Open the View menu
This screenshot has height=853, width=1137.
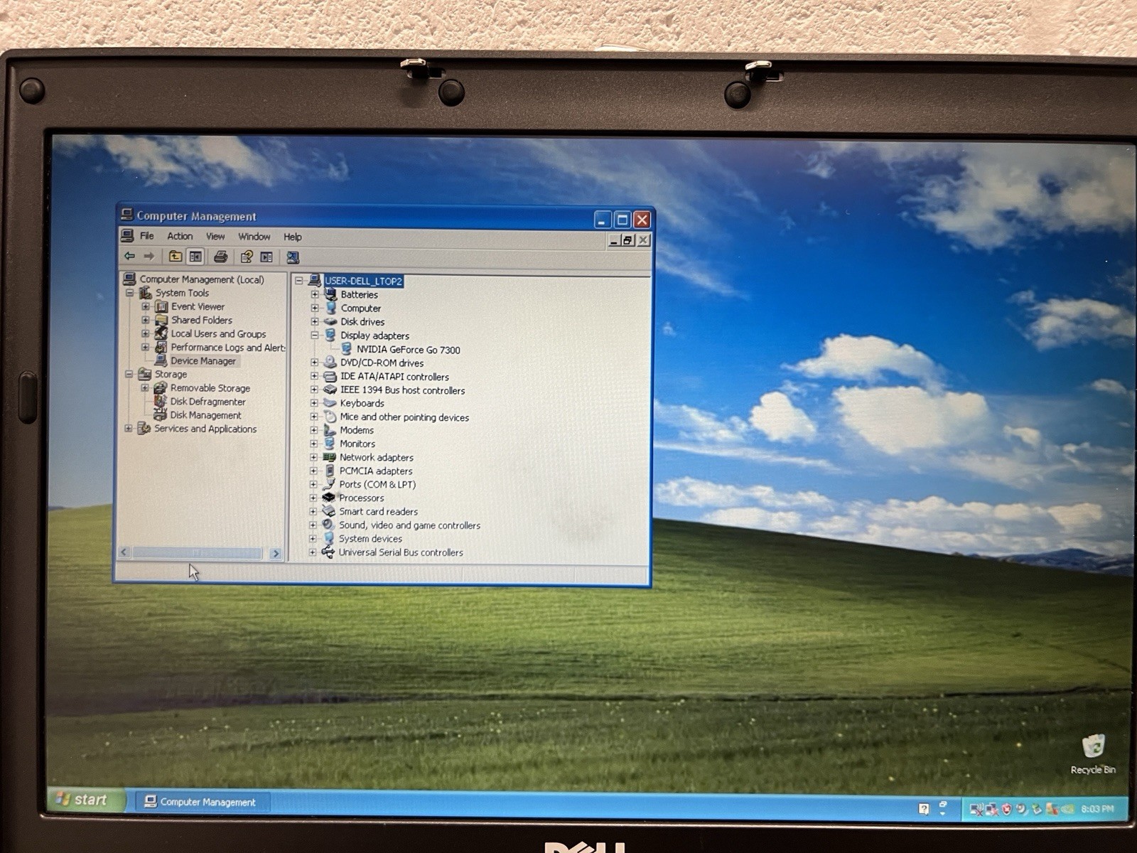click(x=215, y=236)
